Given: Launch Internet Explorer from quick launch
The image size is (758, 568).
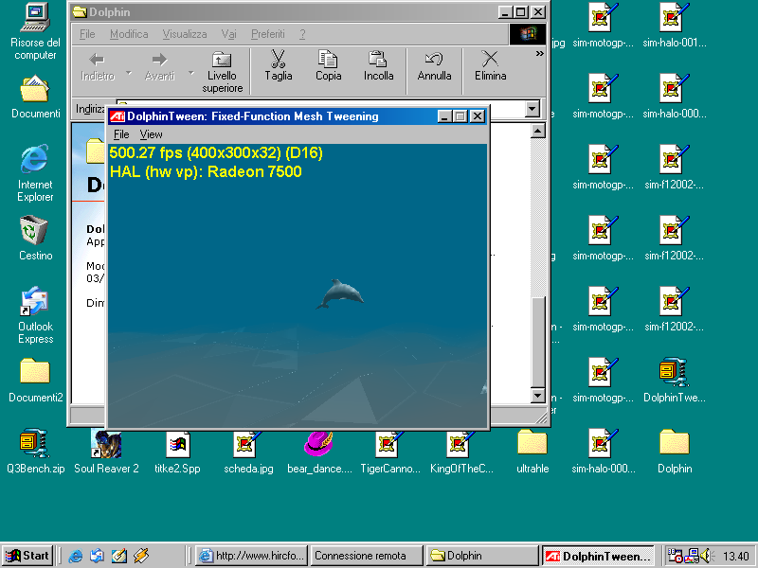Looking at the screenshot, I should click(x=76, y=556).
